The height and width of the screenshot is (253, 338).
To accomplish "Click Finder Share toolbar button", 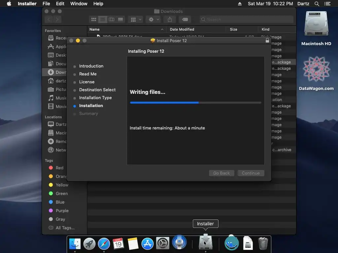I will tap(170, 19).
